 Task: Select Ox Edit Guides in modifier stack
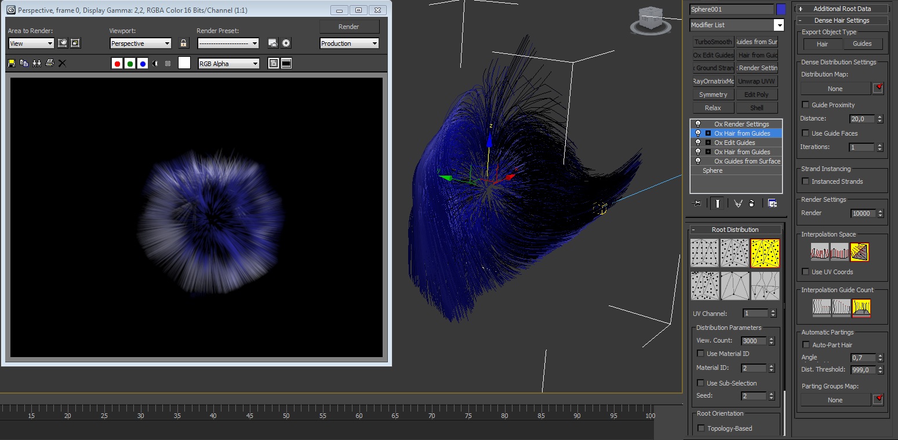(x=735, y=143)
